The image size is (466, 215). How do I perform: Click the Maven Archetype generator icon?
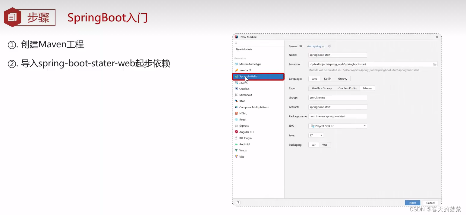tap(236, 64)
